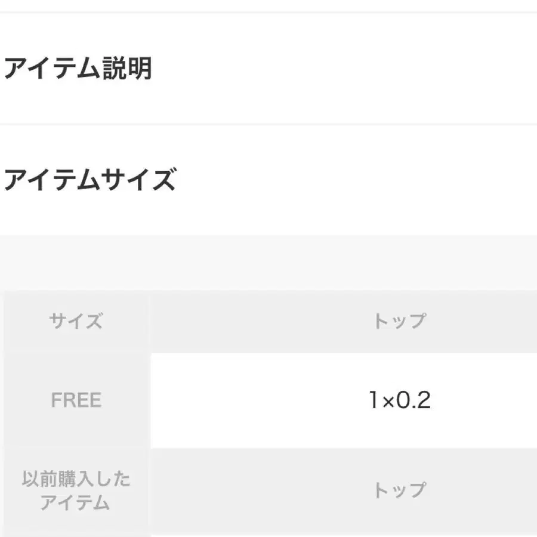Click the empty white area right of アイテムサイズ
This screenshot has height=537, width=537.
click(356, 180)
